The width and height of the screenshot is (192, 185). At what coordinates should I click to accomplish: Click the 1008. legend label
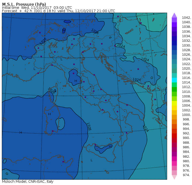(186, 96)
